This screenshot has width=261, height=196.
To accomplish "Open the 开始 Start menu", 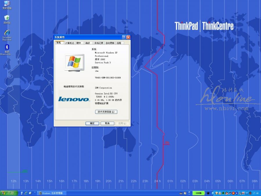I will (9, 193).
